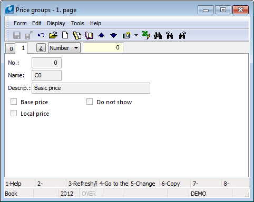This screenshot has width=254, height=202.
Task: Click the green Excel export icon
Action: coord(146,35)
